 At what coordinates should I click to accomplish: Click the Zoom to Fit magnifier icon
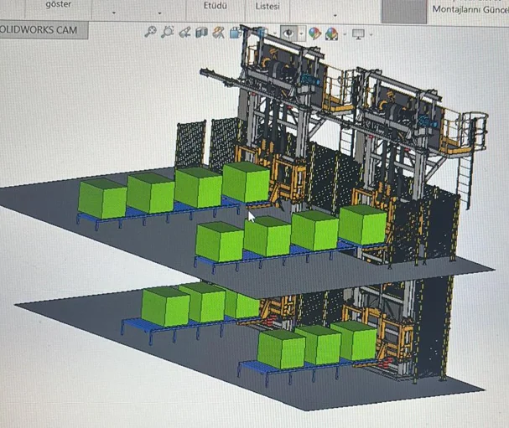tap(150, 32)
